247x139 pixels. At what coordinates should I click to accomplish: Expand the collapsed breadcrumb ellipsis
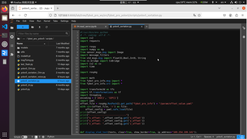click(24, 39)
